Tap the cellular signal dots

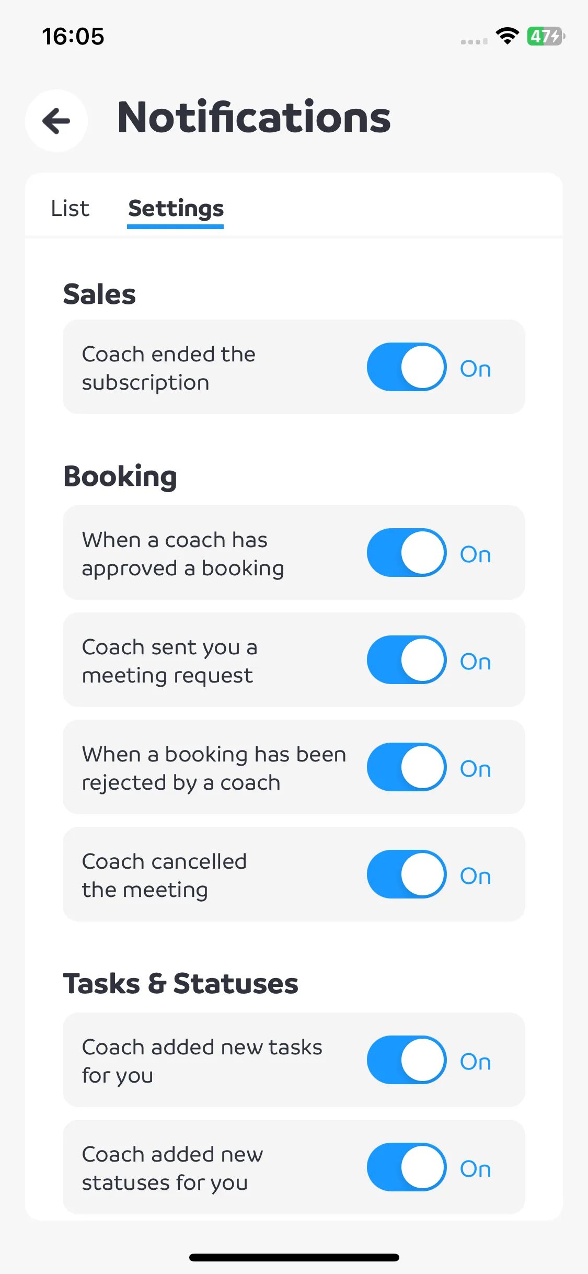coord(474,41)
